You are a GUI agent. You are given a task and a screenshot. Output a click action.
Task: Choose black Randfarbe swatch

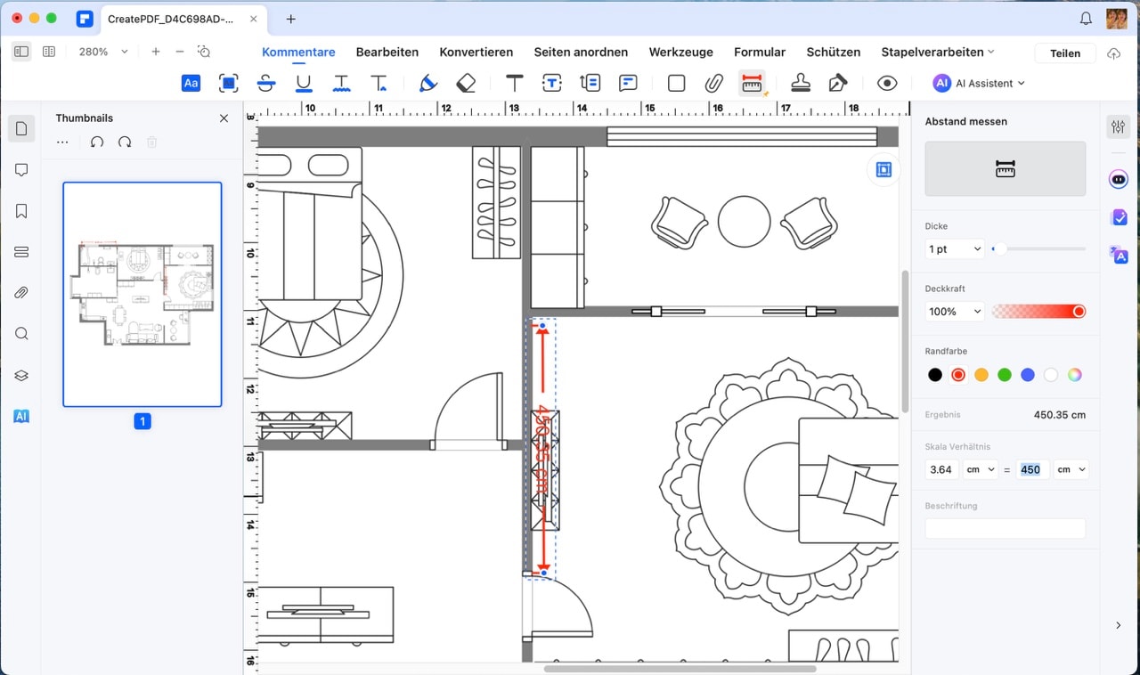coord(935,375)
